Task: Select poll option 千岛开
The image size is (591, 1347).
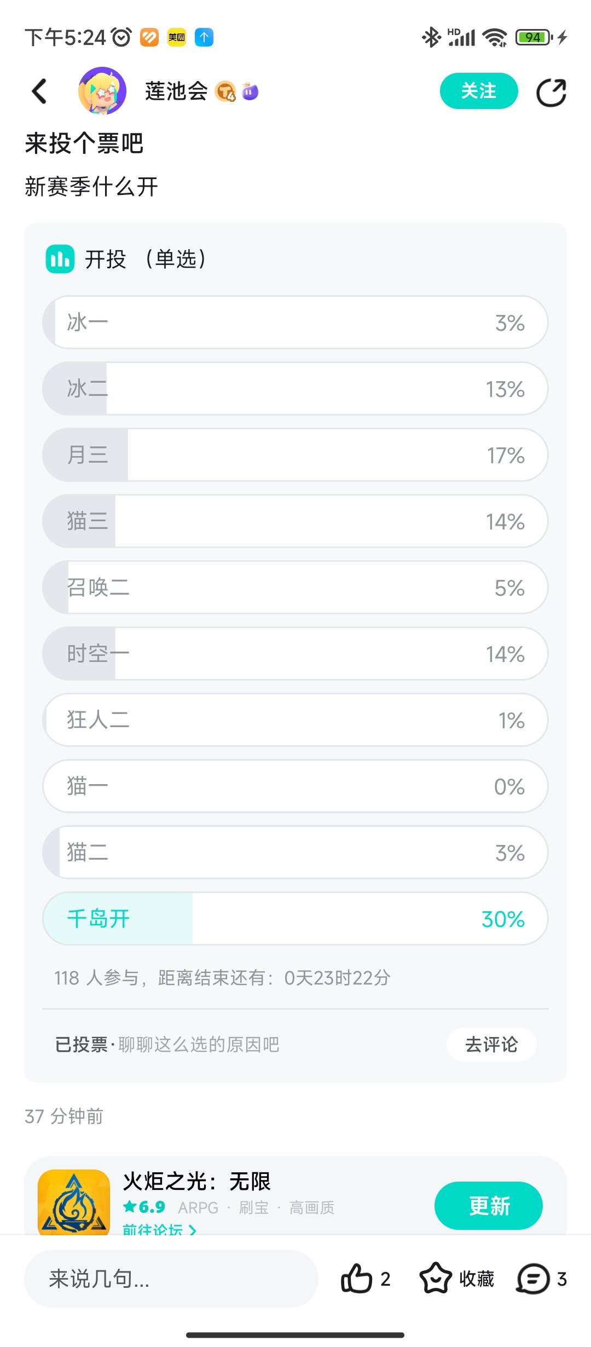Action: pyautogui.click(x=296, y=919)
